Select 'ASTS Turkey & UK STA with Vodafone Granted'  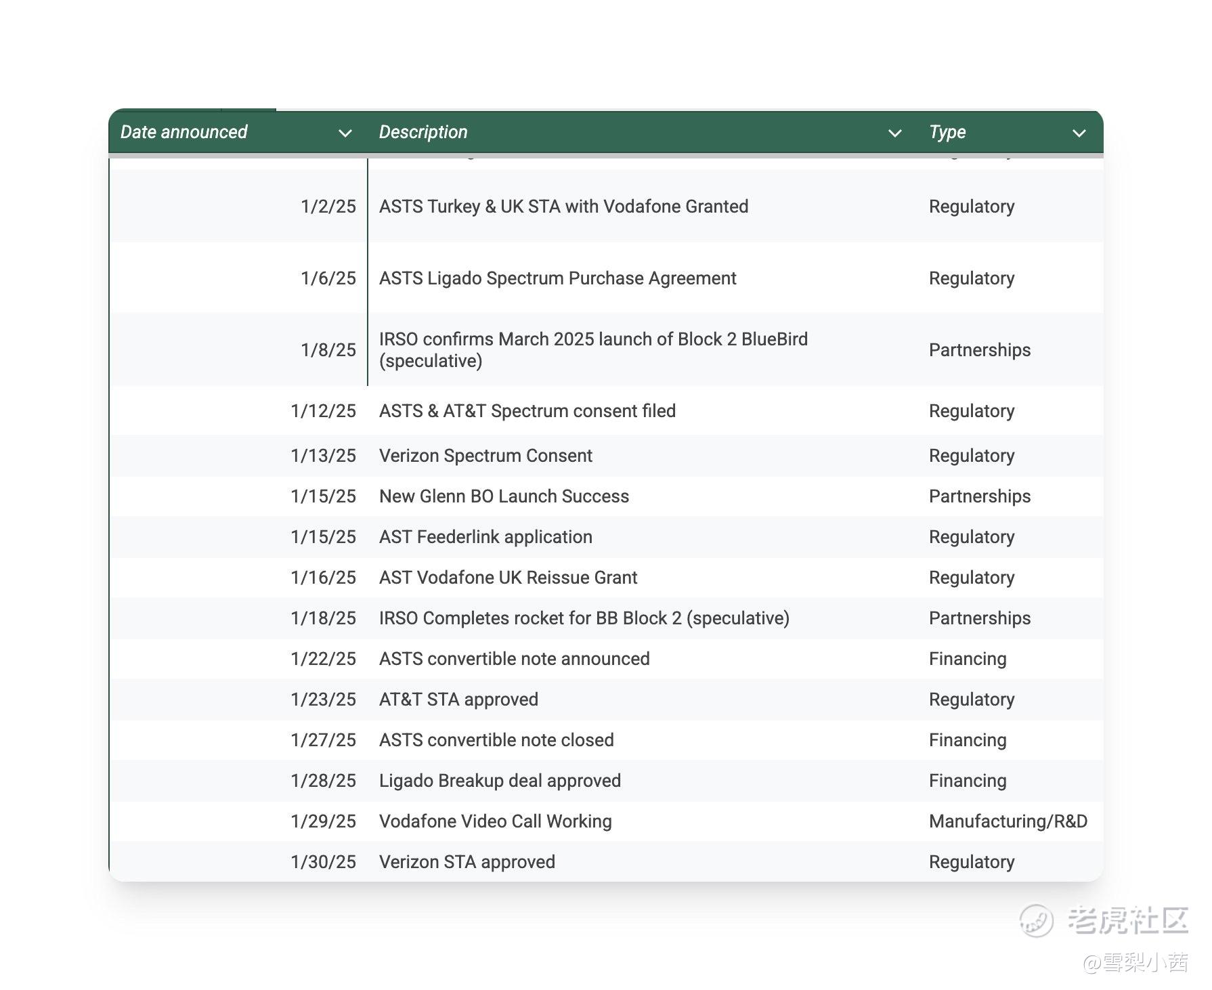tap(563, 207)
